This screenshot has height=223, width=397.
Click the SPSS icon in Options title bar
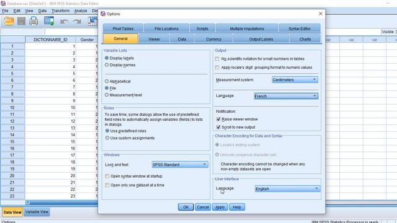coord(103,14)
